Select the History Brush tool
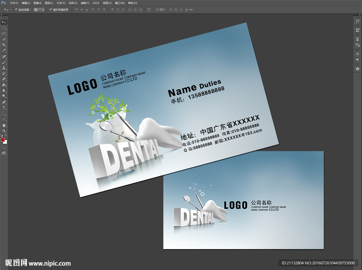Viewport: 362px width, 270px height. point(4,74)
